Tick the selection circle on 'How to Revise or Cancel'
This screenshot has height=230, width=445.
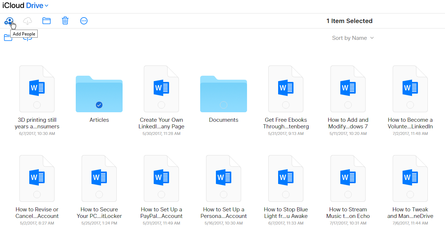point(37,195)
